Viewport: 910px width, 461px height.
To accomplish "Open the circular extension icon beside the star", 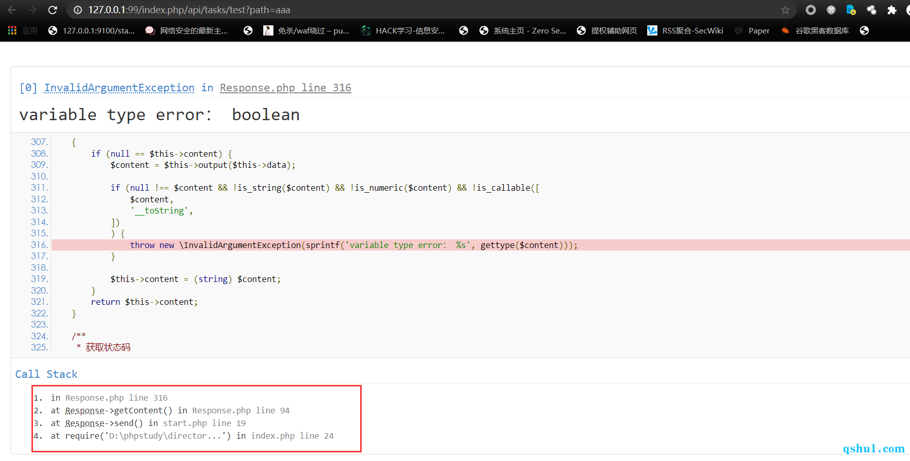I will [811, 10].
